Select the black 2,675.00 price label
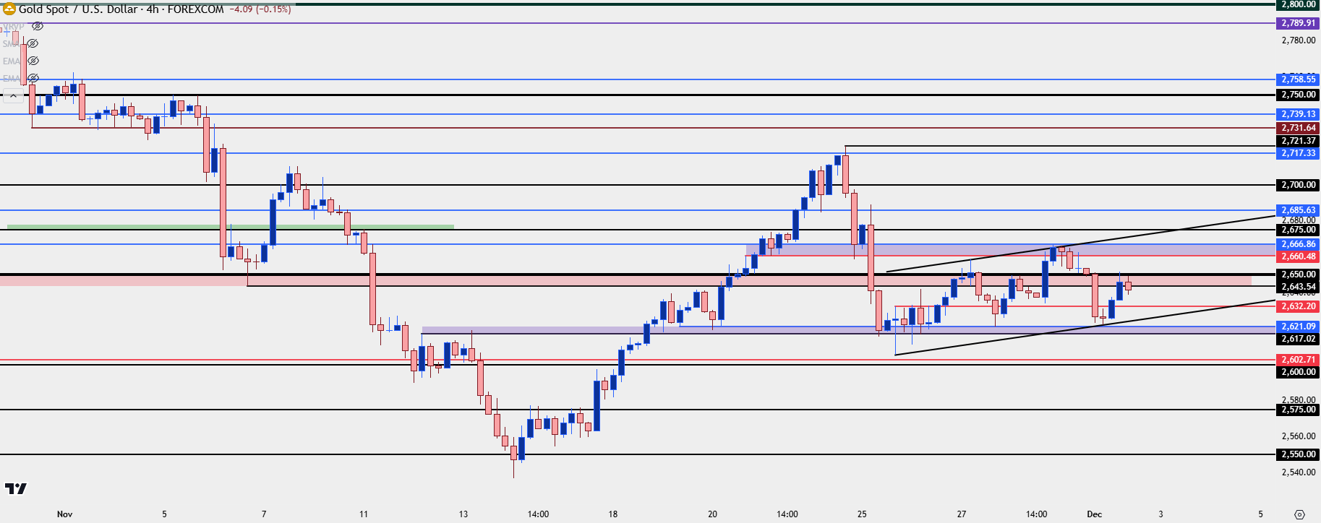 click(1299, 230)
